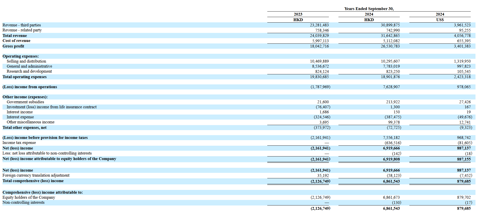Select the "Operating expenses:" section heading
The height and width of the screenshot is (211, 478).
21,56
